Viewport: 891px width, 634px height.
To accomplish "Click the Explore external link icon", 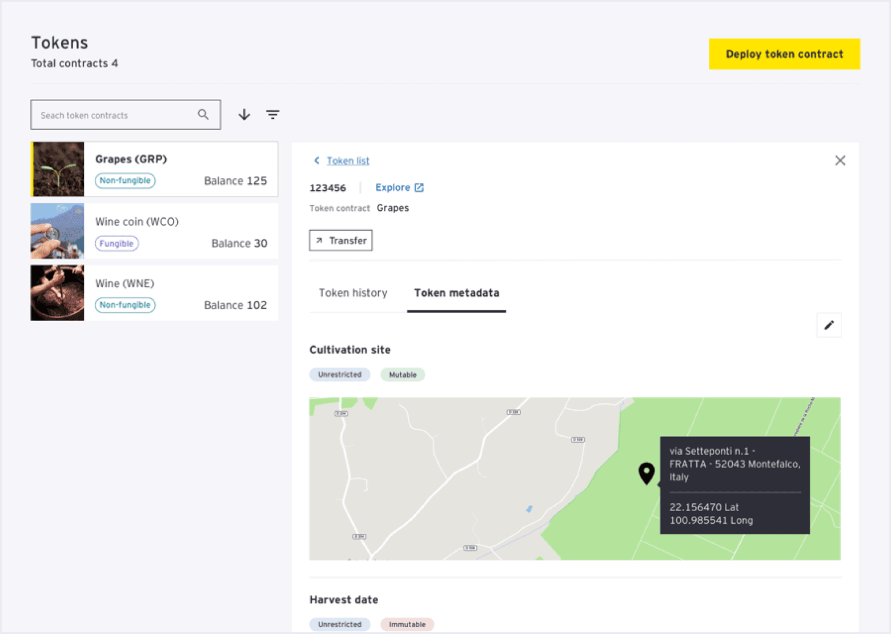I will click(x=419, y=188).
